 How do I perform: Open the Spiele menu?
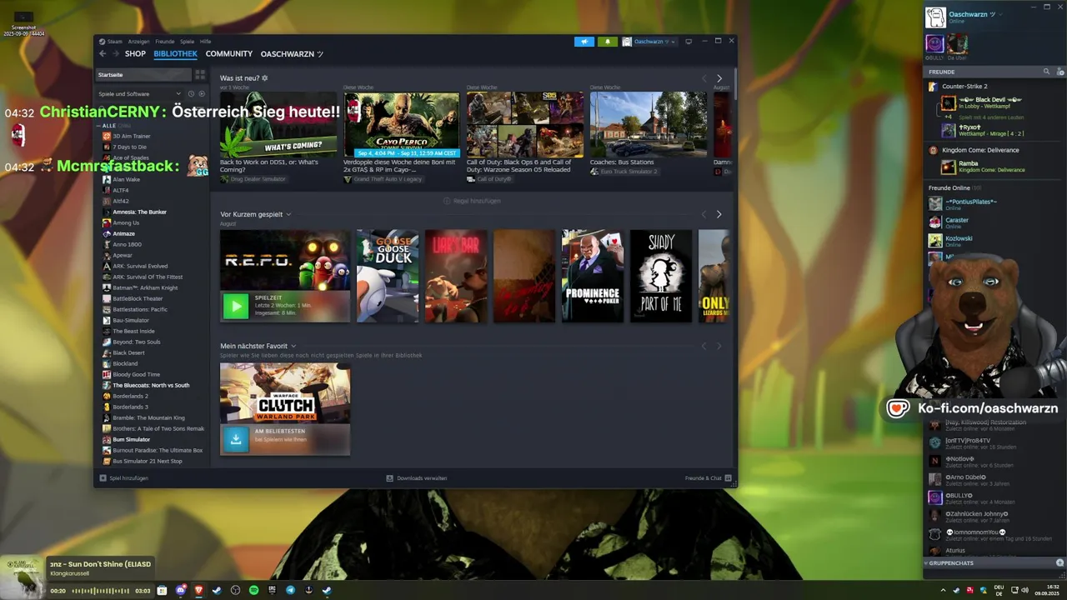click(x=187, y=42)
